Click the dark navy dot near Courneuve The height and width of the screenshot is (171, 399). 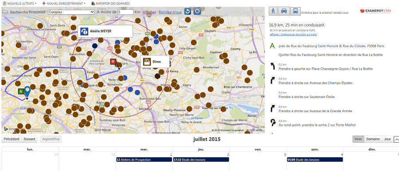(95, 46)
